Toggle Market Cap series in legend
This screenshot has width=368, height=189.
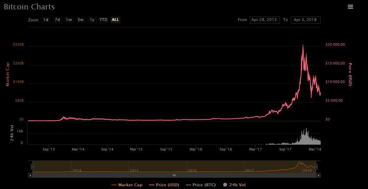point(127,185)
